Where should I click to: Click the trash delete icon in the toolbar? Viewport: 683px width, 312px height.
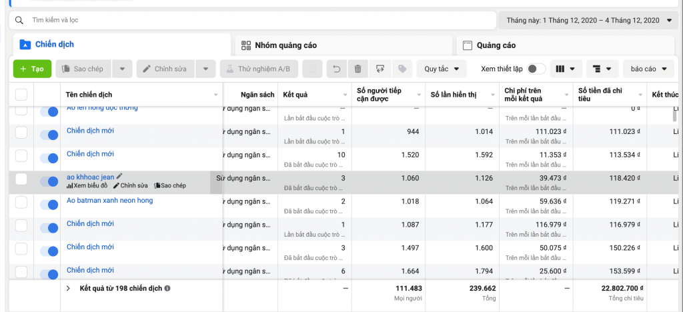point(358,69)
